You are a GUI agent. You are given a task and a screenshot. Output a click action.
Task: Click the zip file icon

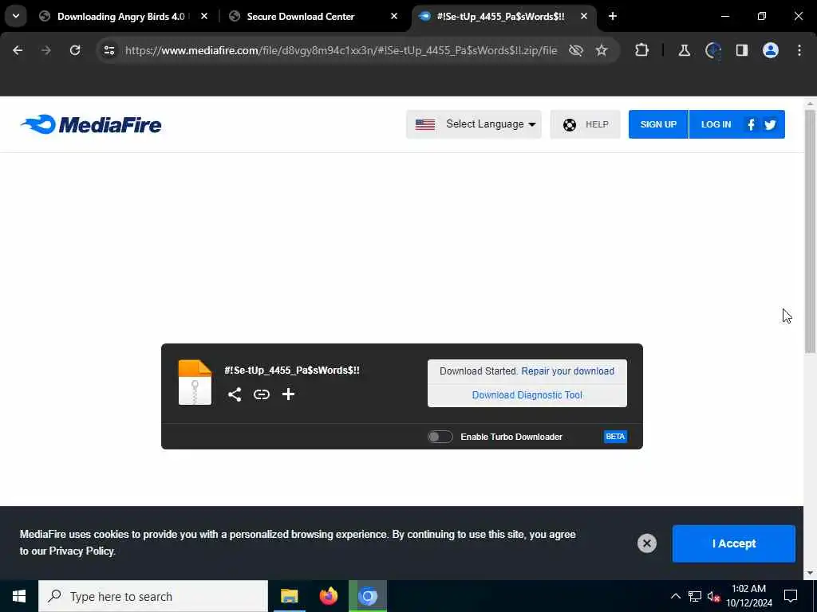[195, 382]
